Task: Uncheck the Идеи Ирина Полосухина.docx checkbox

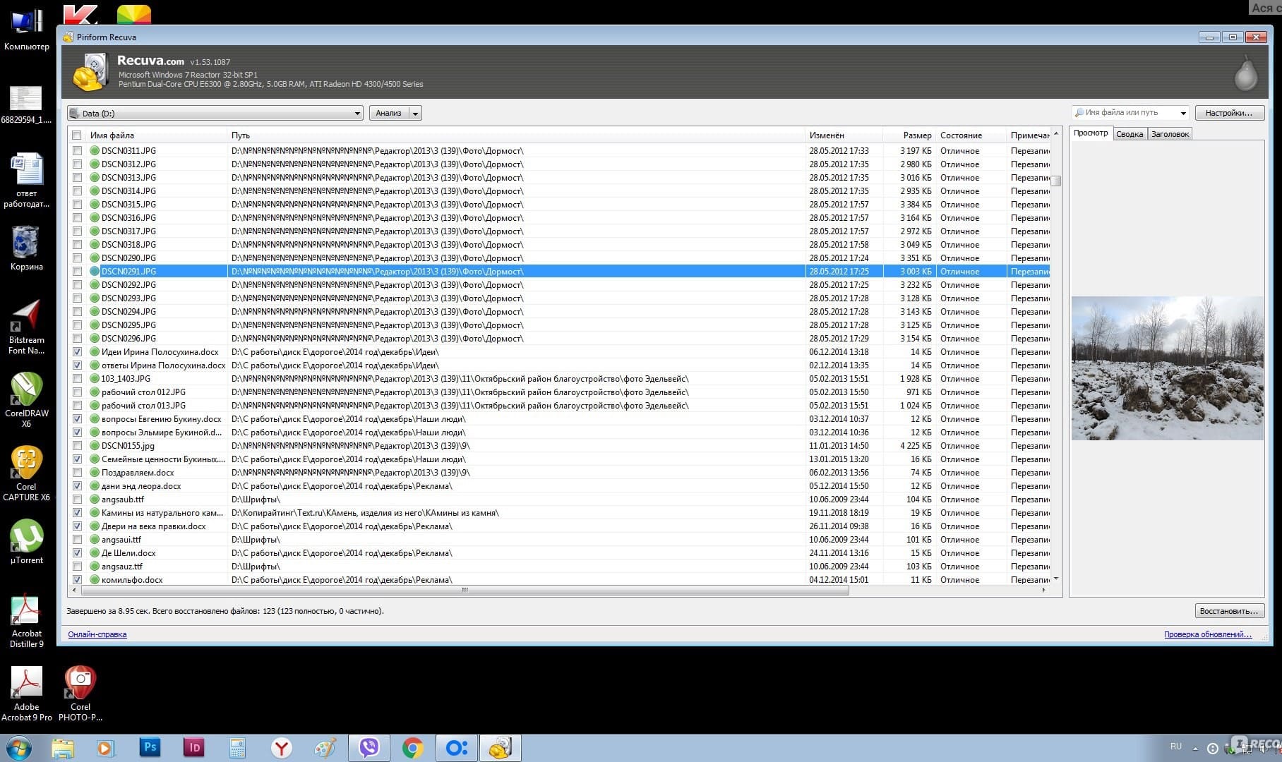Action: click(77, 352)
